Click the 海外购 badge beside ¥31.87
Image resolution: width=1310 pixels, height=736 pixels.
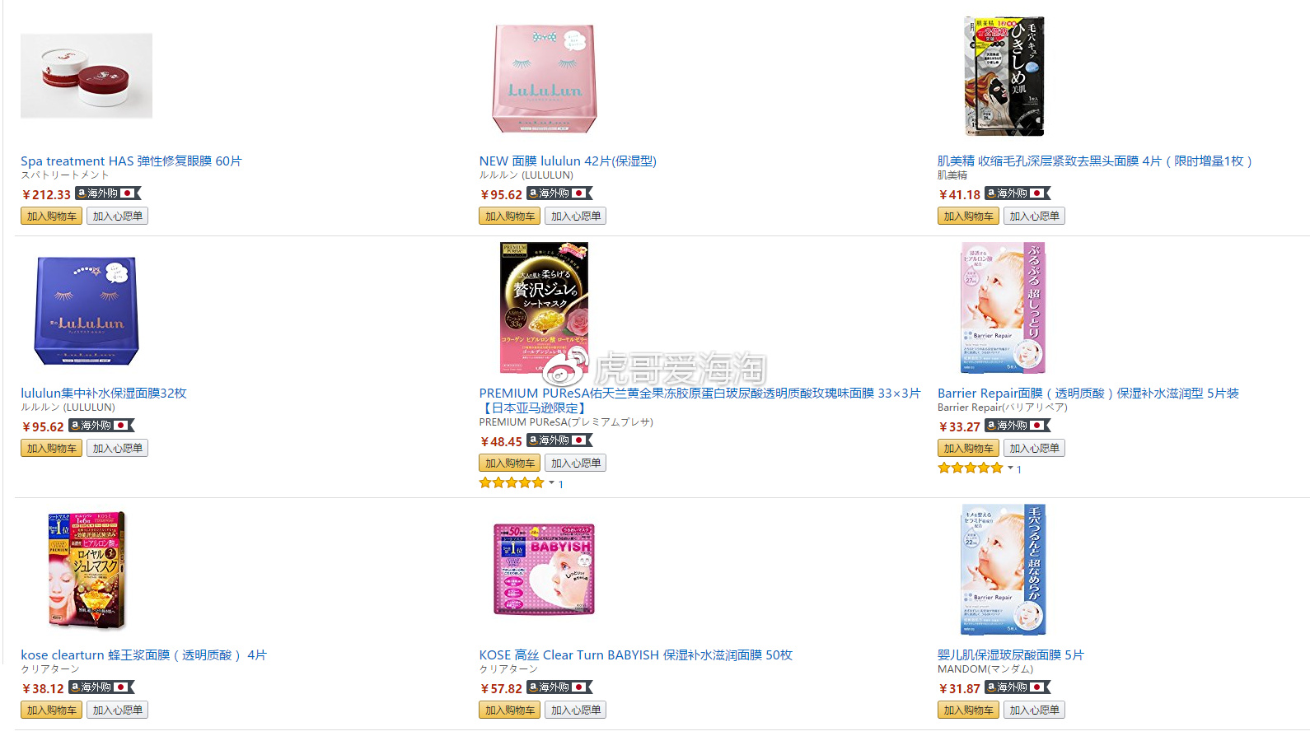(x=1018, y=687)
